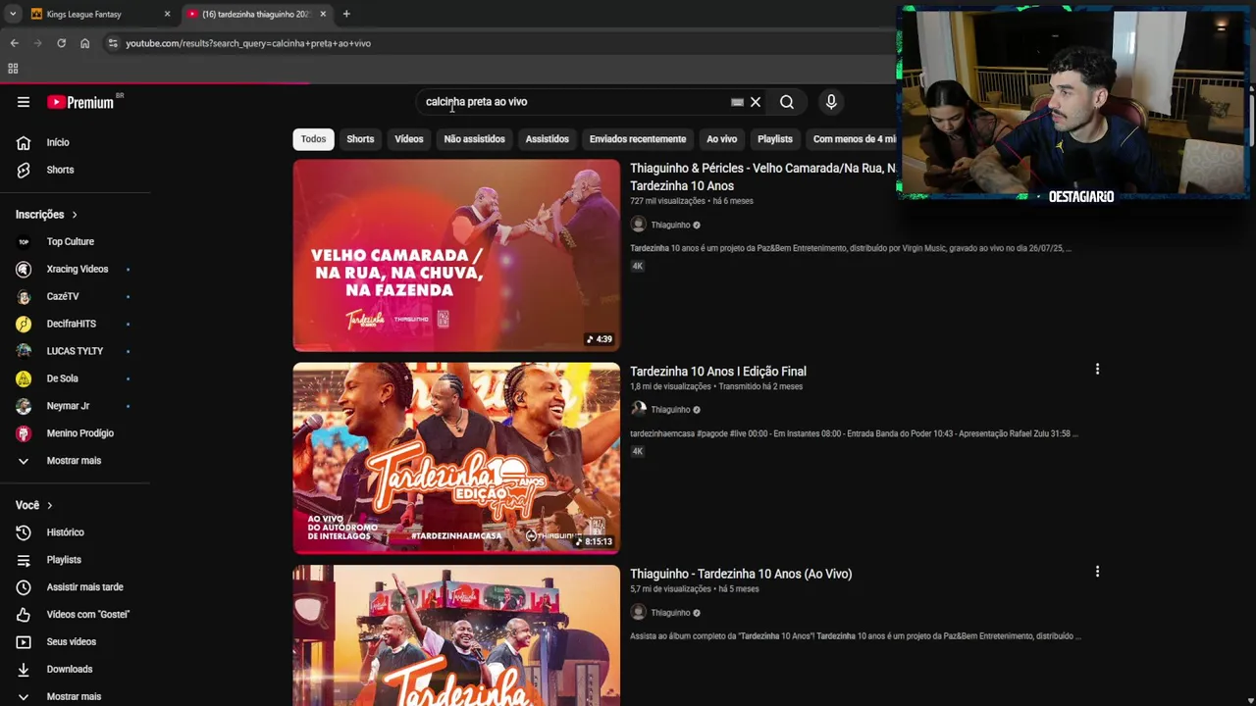This screenshot has height=706, width=1256.
Task: Open the browser apps grid icon
Action: [13, 69]
